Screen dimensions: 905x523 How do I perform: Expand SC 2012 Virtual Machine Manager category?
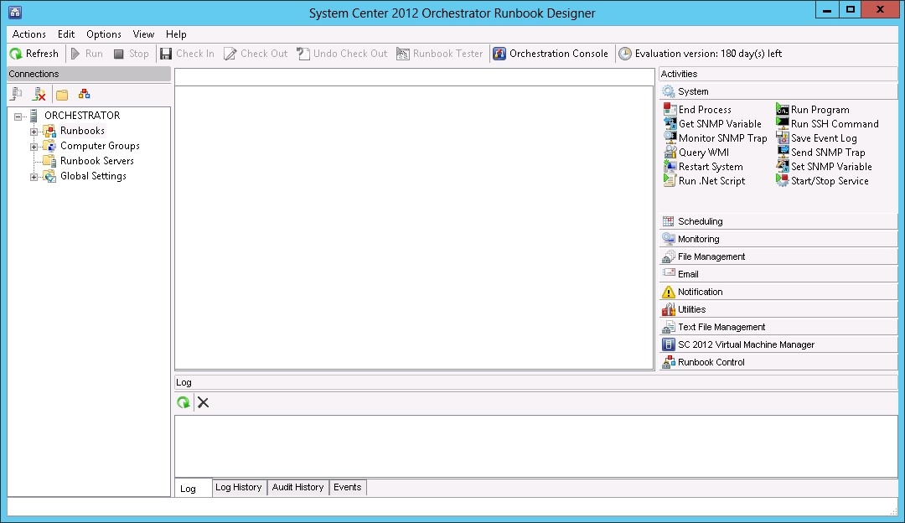point(778,344)
